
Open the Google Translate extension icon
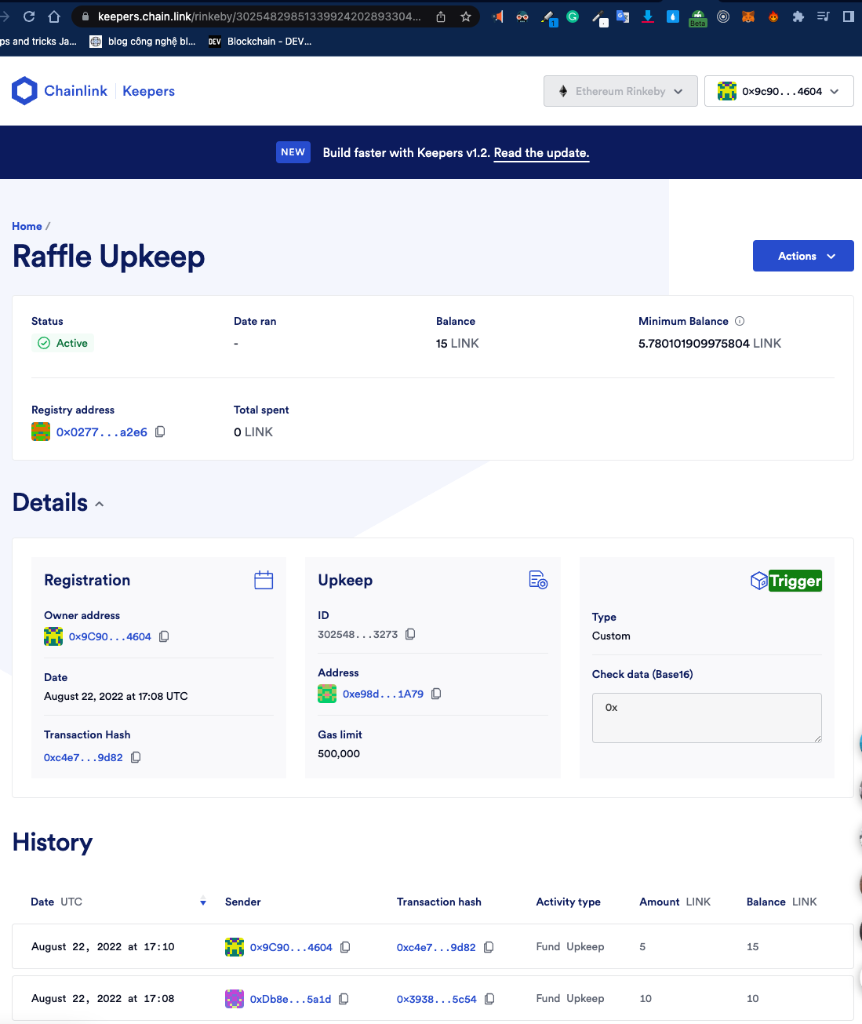pyautogui.click(x=623, y=16)
